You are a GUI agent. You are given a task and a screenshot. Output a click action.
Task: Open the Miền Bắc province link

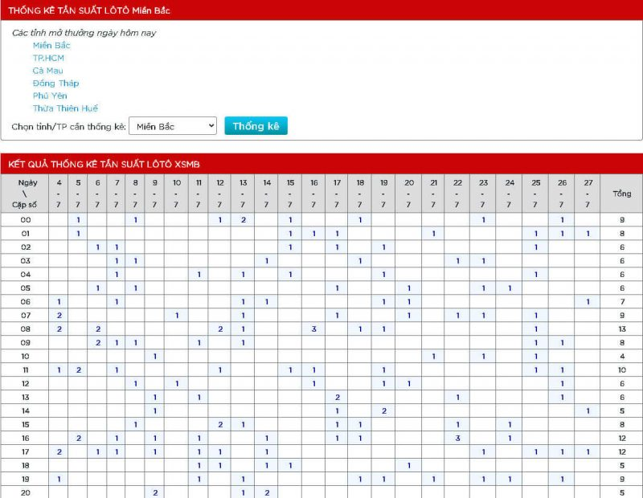[51, 46]
